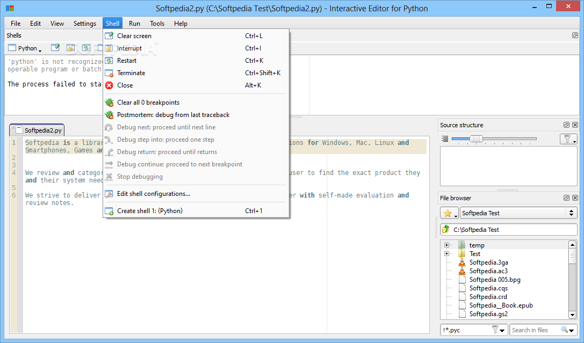Click the file list scroll up arrow

573,245
